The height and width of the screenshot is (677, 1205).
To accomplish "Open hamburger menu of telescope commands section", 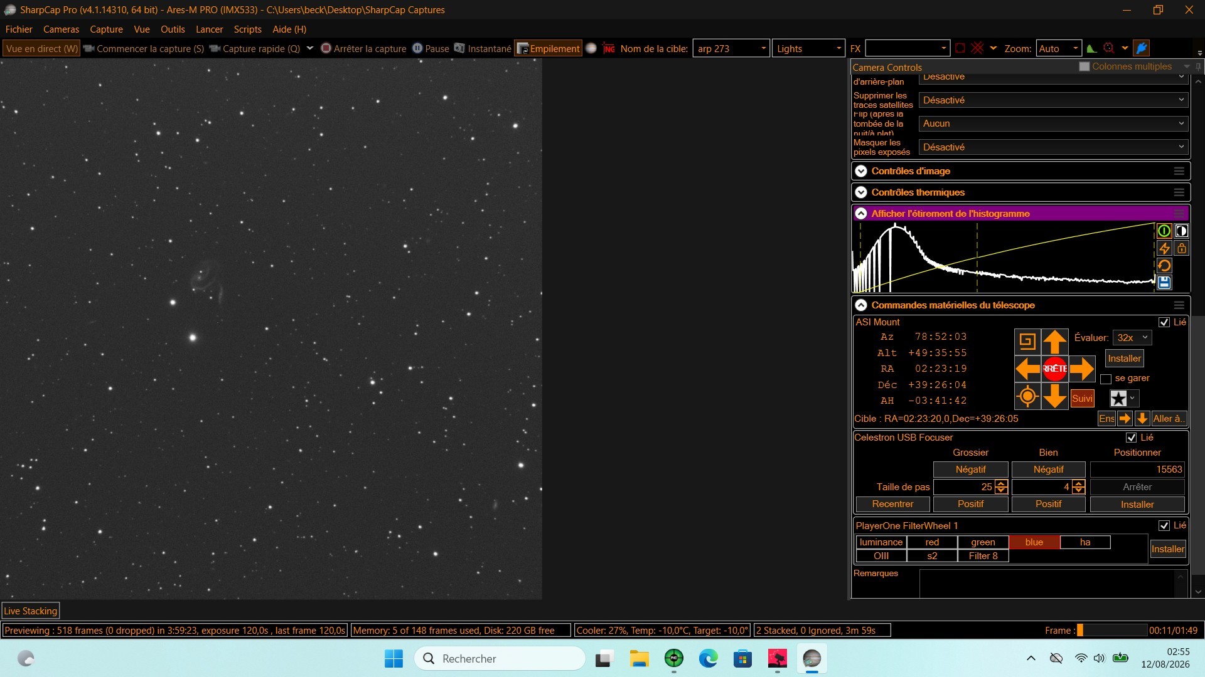I will 1179,305.
